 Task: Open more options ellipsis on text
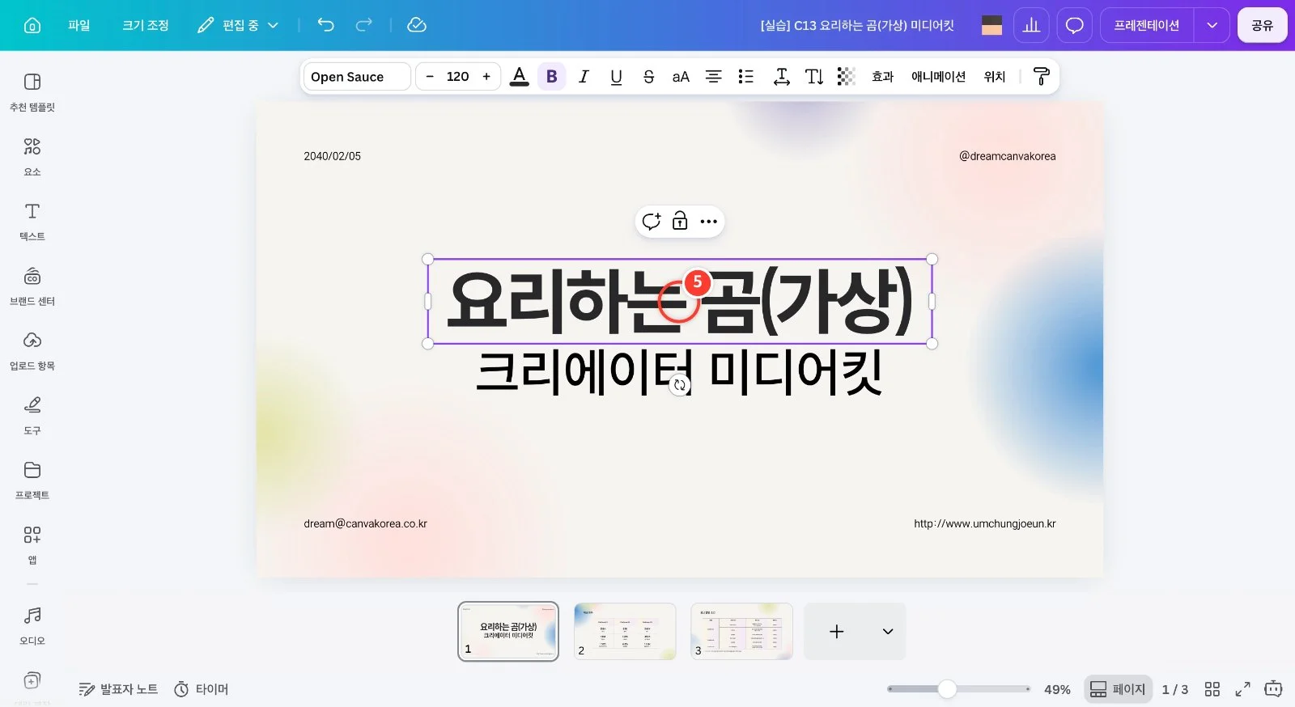708,222
